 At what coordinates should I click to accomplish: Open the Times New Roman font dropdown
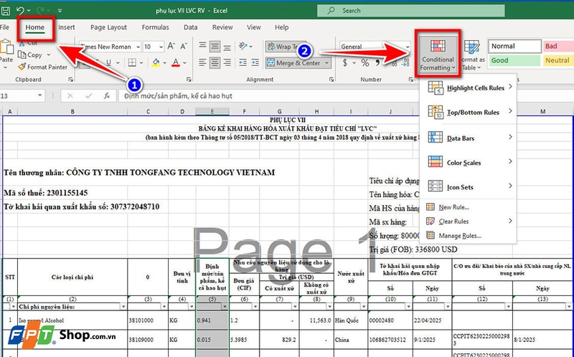[x=138, y=47]
